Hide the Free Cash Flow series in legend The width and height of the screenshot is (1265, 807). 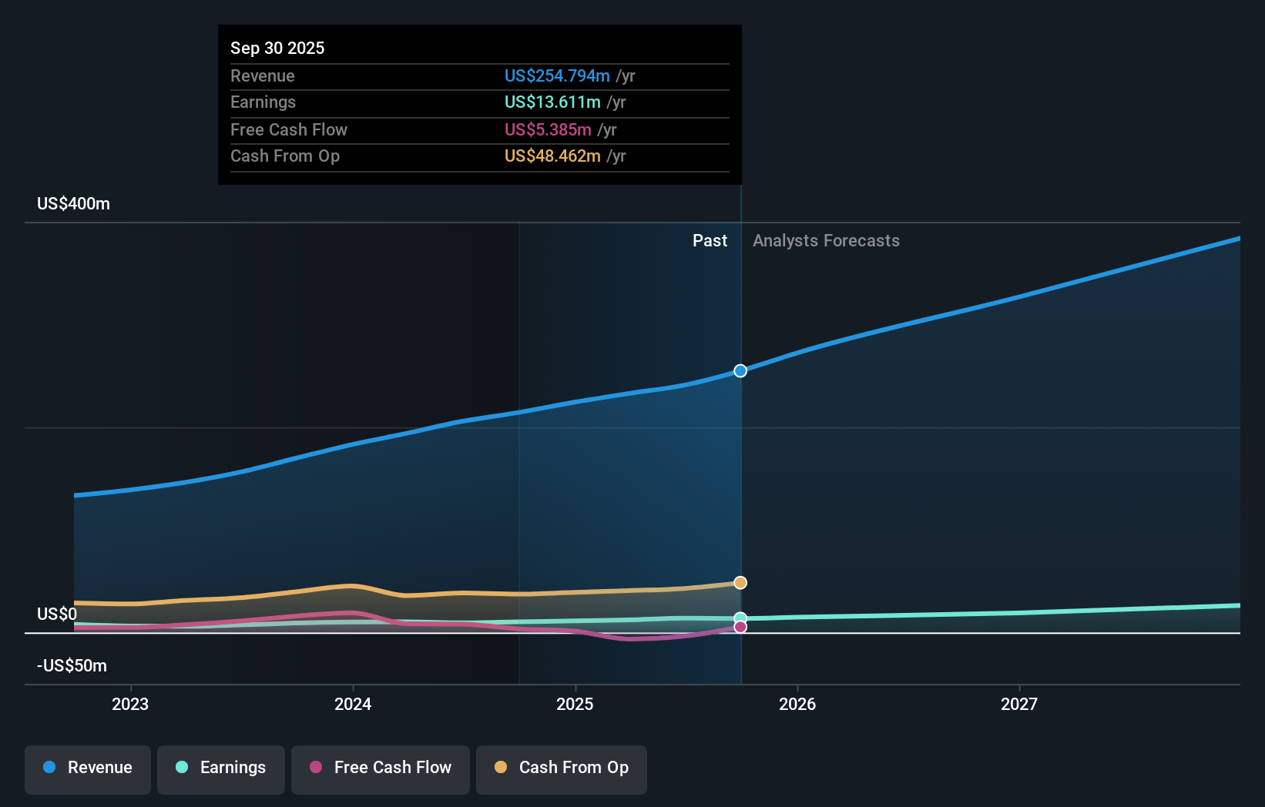381,768
